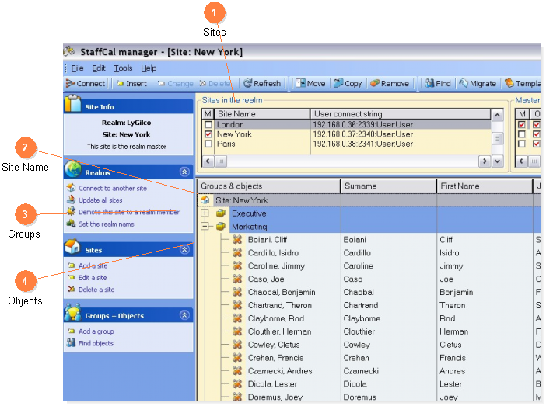Image resolution: width=546 pixels, height=406 pixels.
Task: Click London connect string 192.168.0.36:2339:User:User
Action: (x=363, y=124)
